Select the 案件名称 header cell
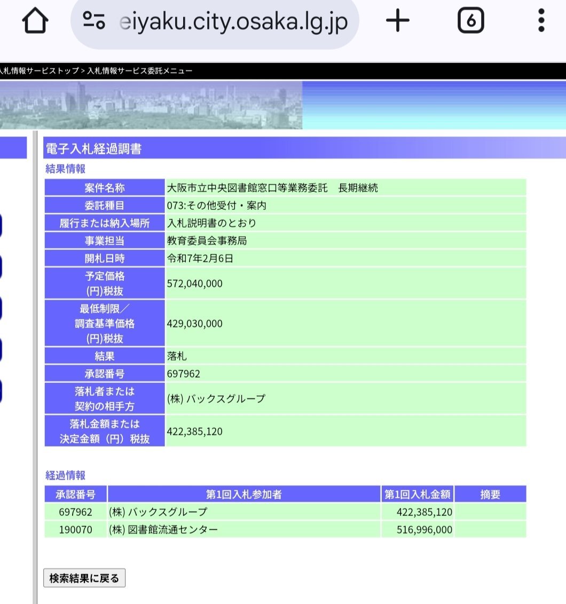 (105, 187)
